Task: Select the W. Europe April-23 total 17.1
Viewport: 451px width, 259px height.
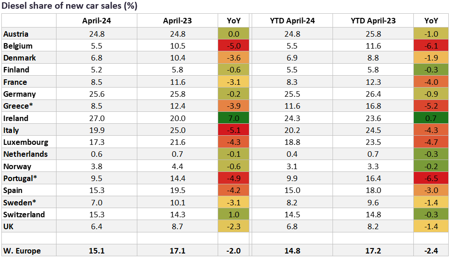Action: tap(177, 250)
